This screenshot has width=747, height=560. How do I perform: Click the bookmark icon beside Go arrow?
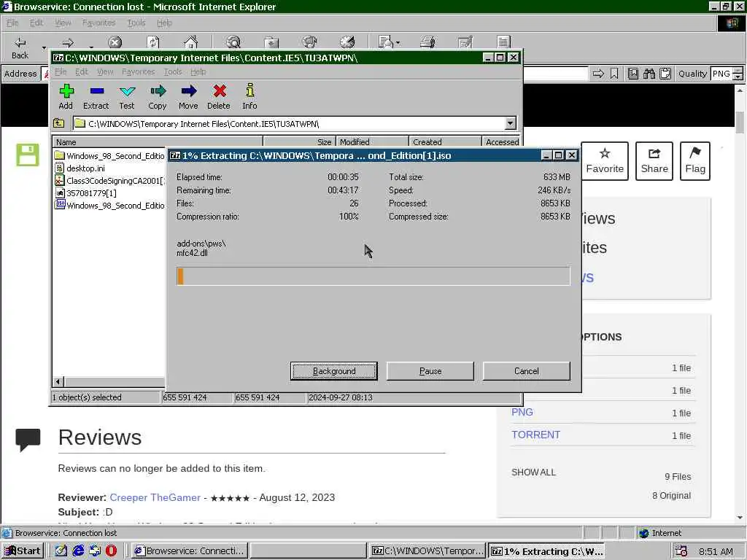[614, 74]
